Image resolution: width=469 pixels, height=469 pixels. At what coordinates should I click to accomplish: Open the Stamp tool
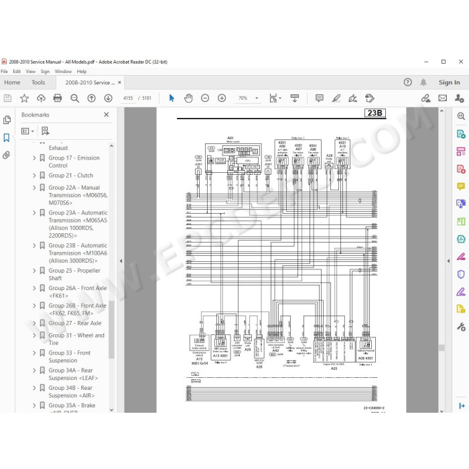370,98
